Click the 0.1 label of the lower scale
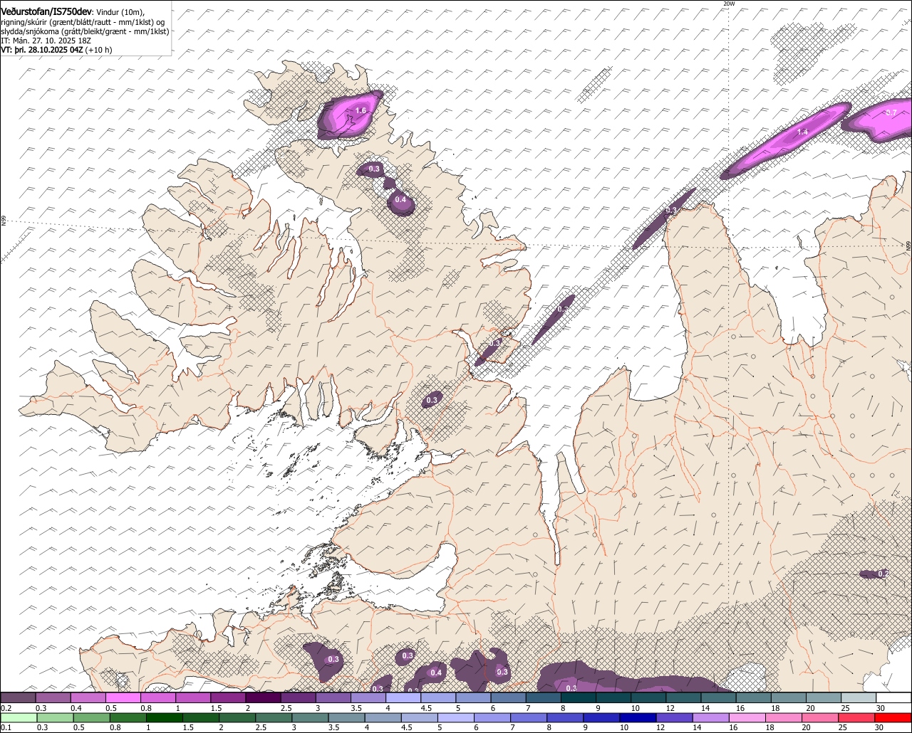The height and width of the screenshot is (733, 912). [x=6, y=727]
